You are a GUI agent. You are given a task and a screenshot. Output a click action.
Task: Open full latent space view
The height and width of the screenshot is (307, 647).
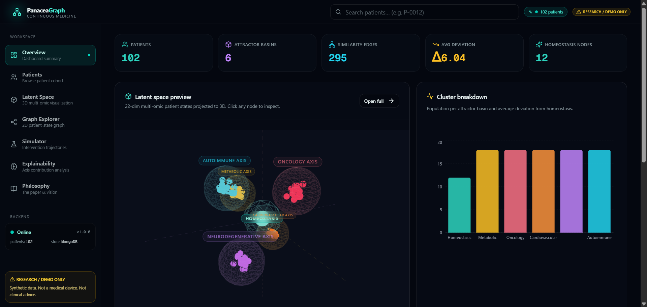[x=379, y=101]
